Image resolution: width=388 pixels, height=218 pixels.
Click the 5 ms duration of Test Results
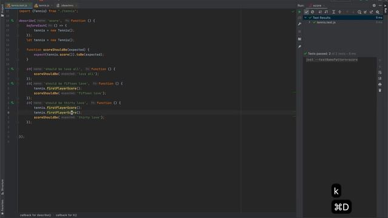379,18
